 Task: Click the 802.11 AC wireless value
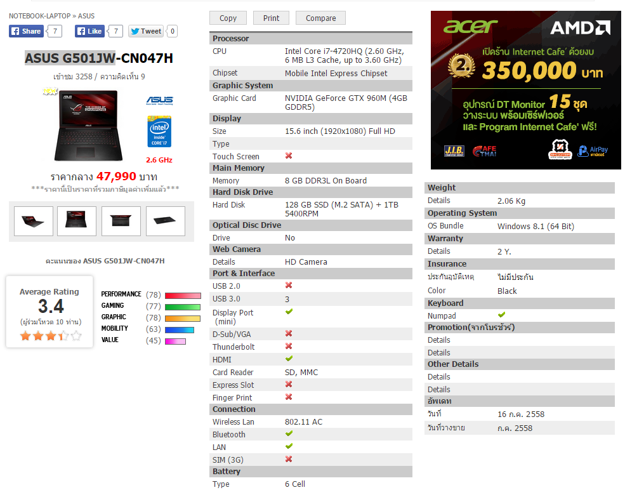pos(304,422)
